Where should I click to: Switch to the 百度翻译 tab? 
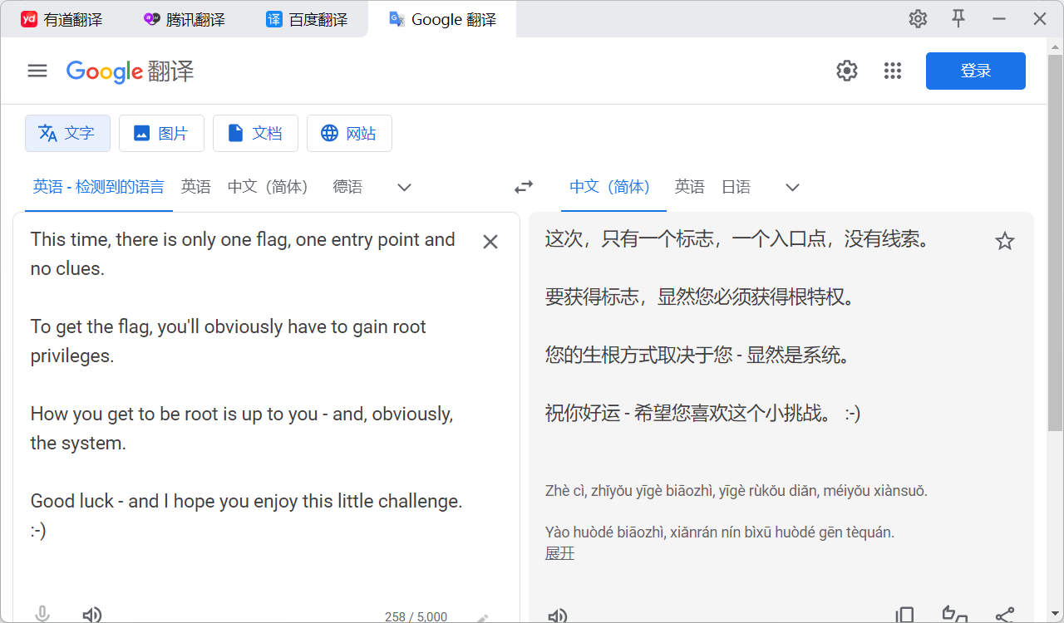[306, 20]
